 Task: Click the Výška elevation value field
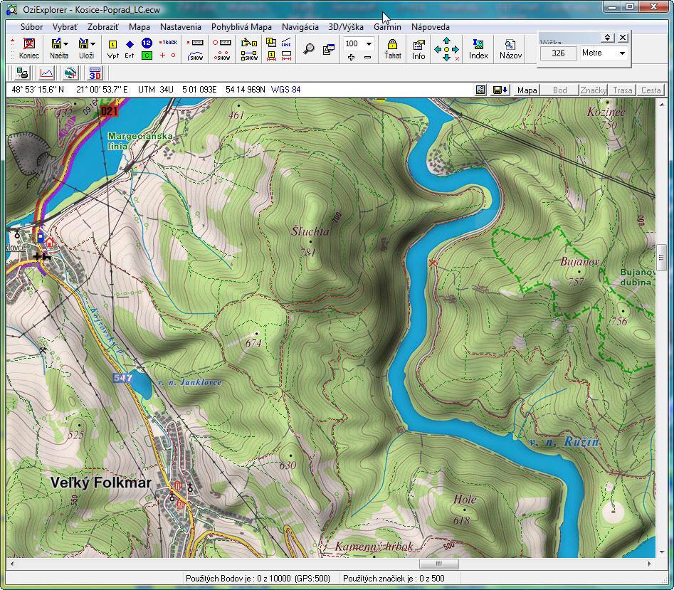coord(558,53)
